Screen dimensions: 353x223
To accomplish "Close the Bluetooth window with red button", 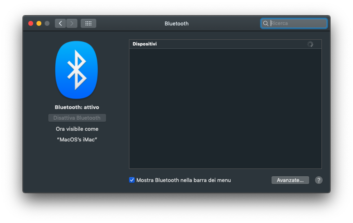I will pos(31,23).
